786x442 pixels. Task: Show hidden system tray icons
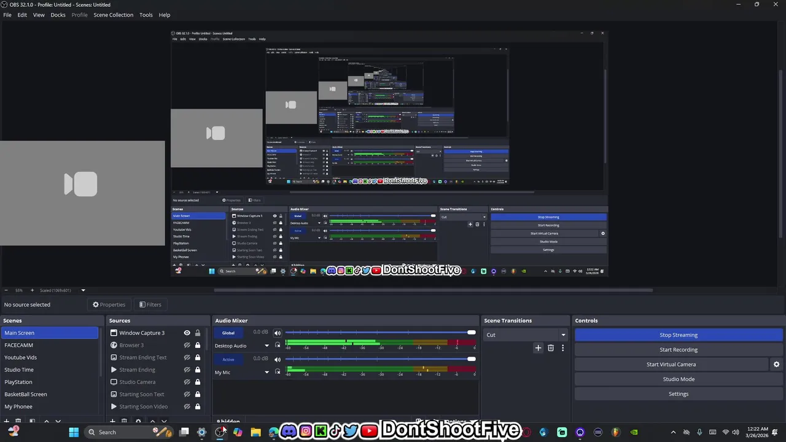(673, 432)
